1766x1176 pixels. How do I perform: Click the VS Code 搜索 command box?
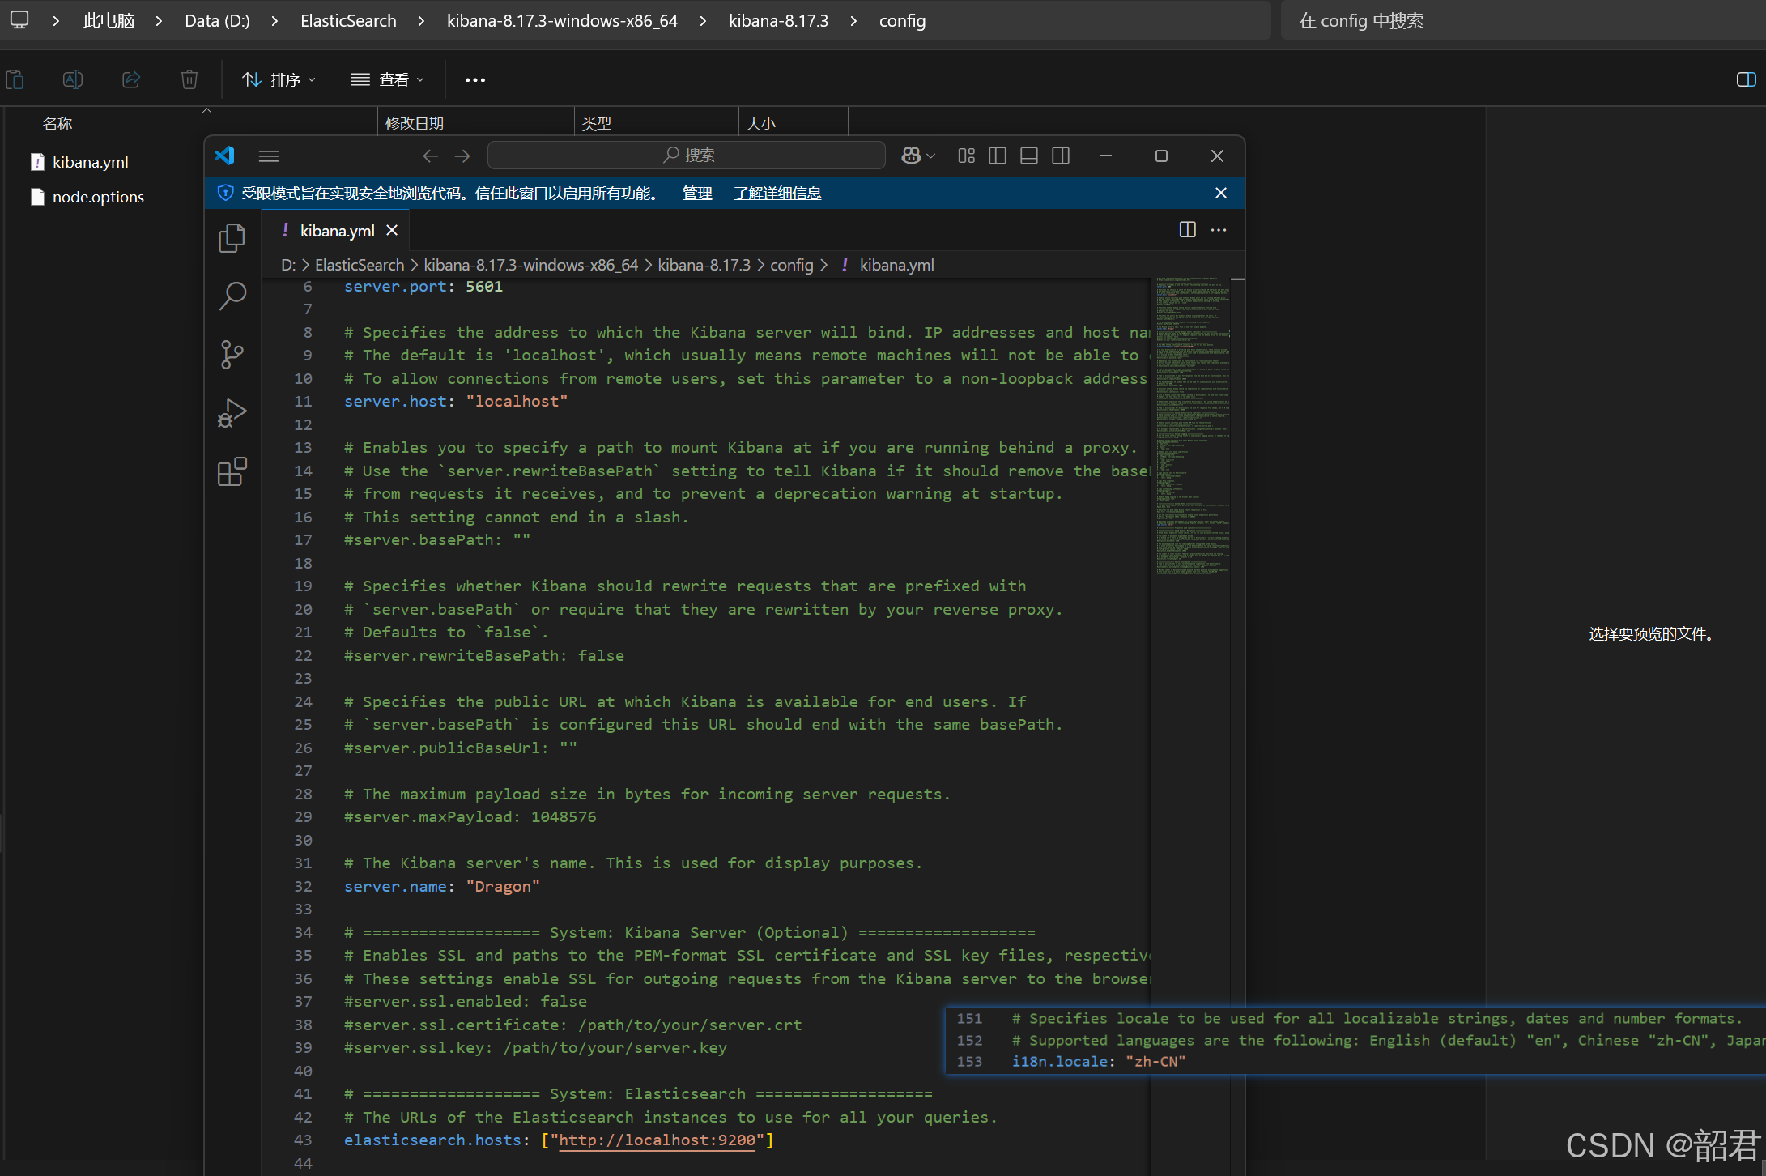687,156
